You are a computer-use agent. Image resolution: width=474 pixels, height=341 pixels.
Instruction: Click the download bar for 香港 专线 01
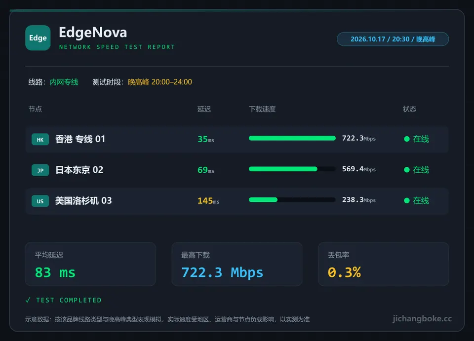(x=292, y=138)
